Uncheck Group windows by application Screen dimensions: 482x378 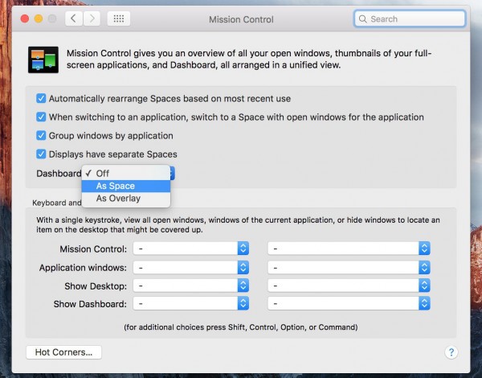click(41, 135)
